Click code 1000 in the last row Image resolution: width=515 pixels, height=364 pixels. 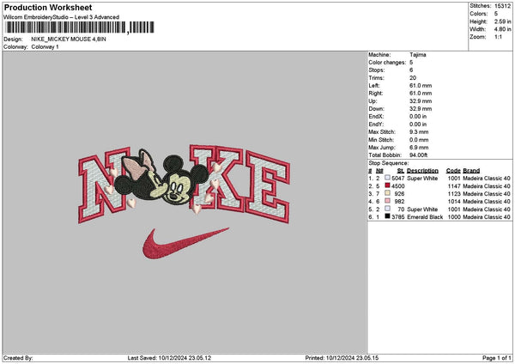pos(454,217)
